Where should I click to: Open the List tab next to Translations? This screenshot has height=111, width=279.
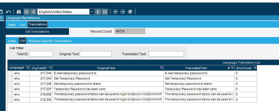(22, 25)
